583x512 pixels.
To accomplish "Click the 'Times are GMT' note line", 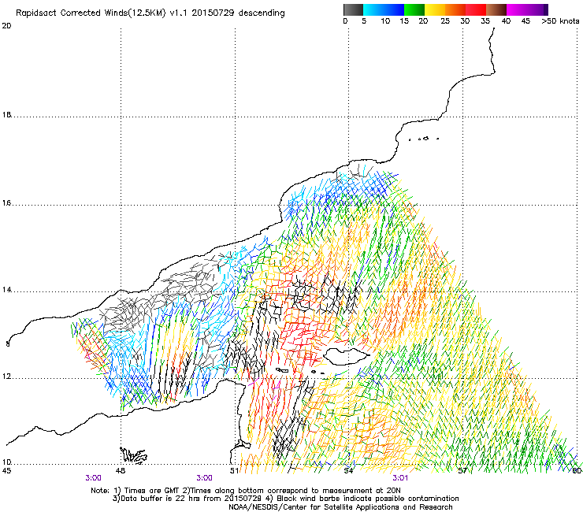I will pos(246,491).
